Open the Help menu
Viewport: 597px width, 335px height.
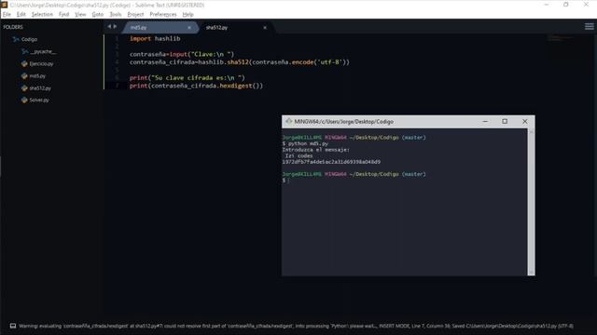(x=187, y=15)
